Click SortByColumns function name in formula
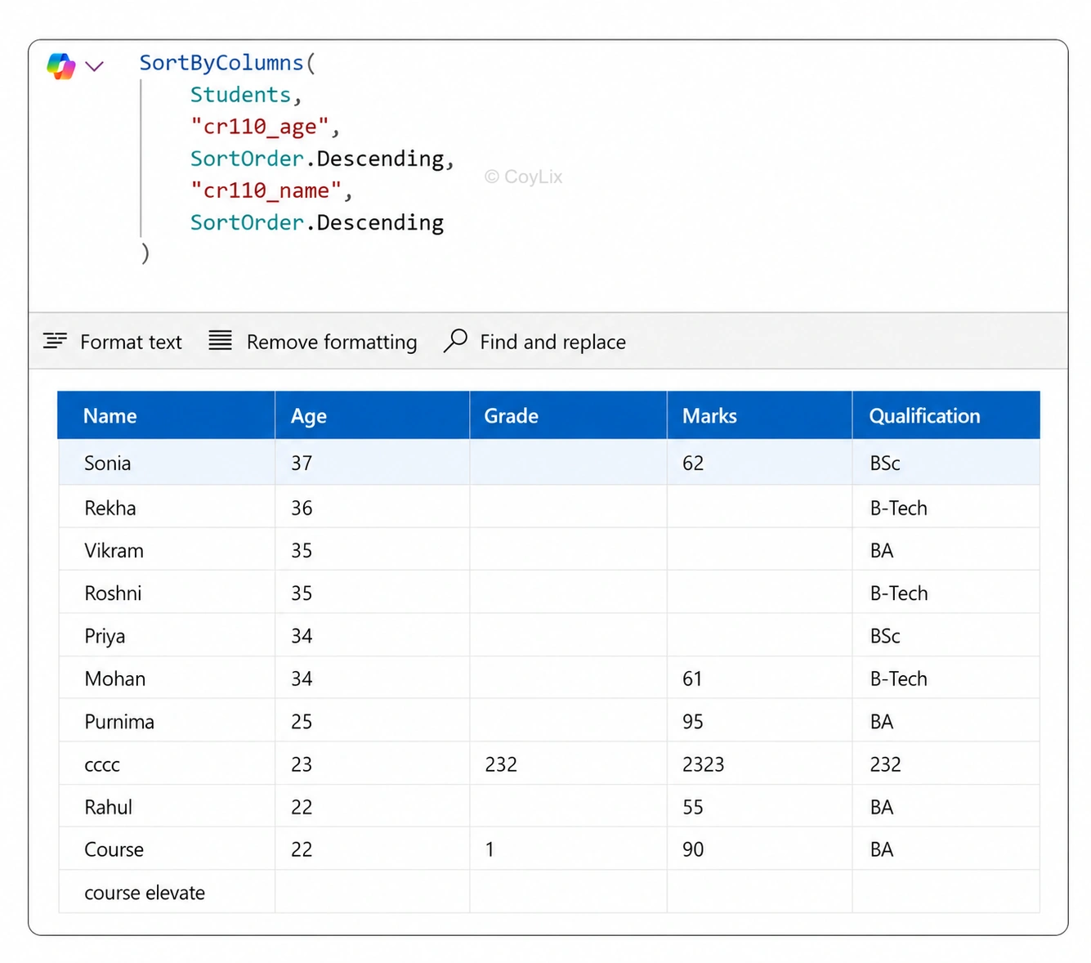 coord(221,63)
